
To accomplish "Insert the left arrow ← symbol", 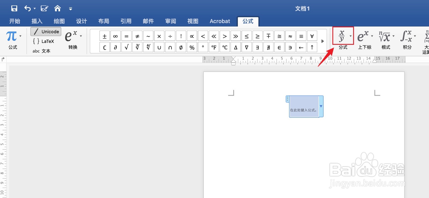I will (x=301, y=47).
